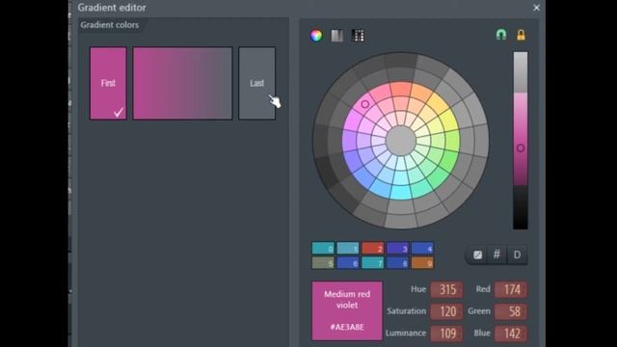Select the First gradient color box
This screenshot has height=347, width=617.
[108, 83]
